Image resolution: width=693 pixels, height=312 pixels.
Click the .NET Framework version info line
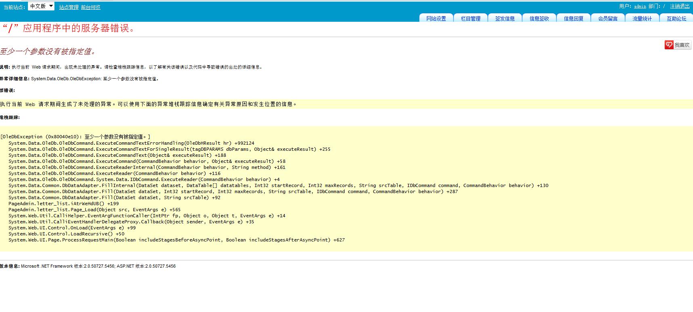click(x=88, y=266)
